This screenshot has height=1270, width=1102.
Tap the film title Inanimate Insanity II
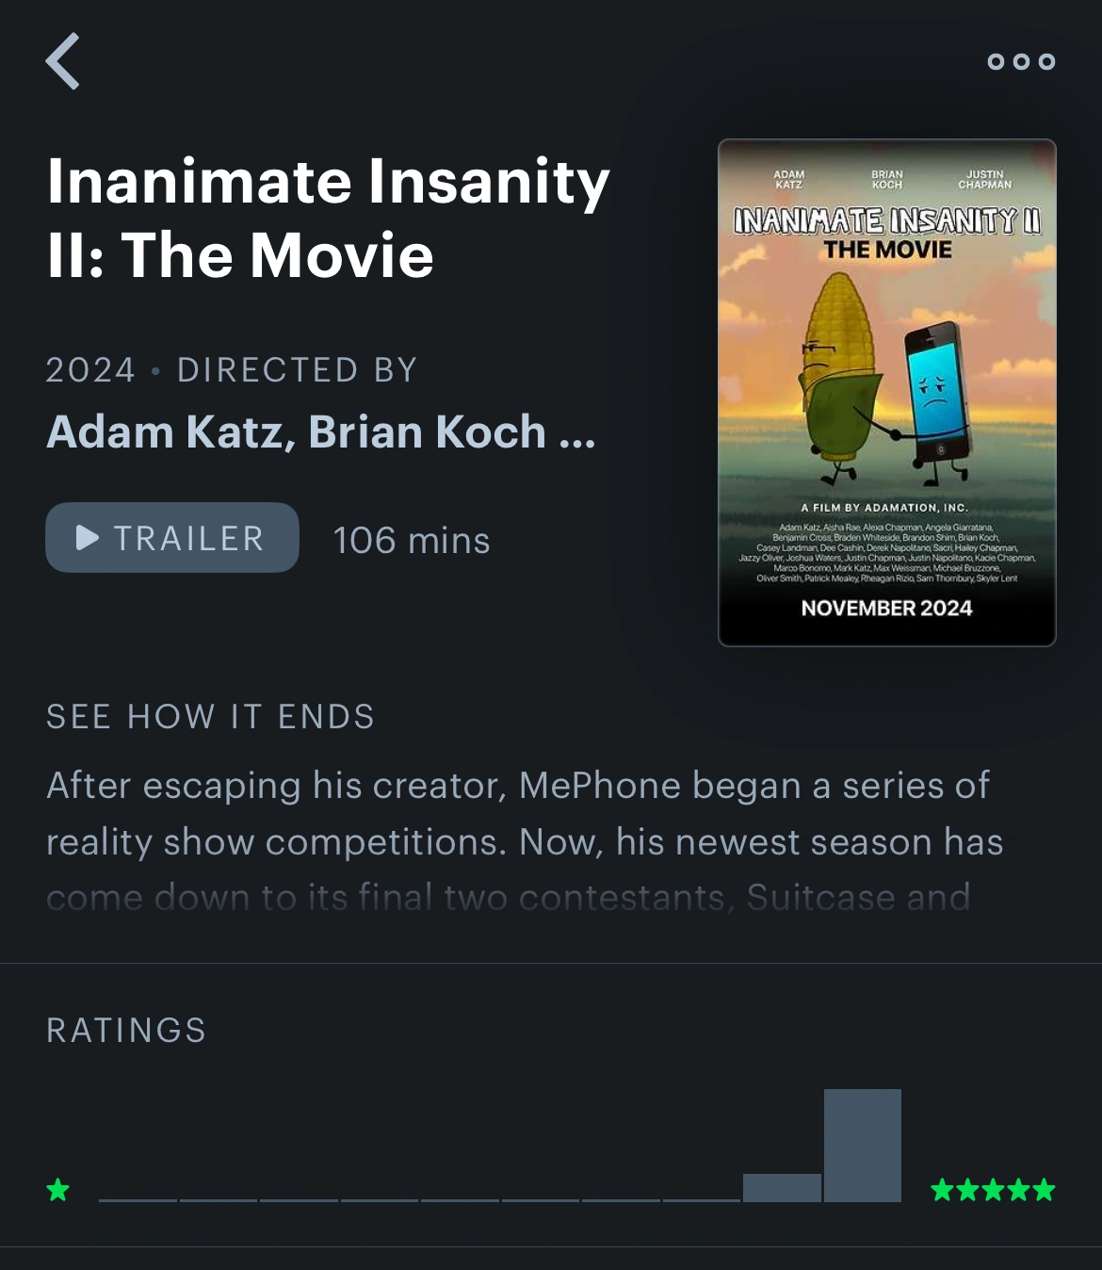click(x=328, y=215)
